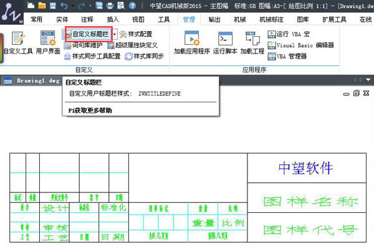
Task: Expand the 自定义标题栏 dropdown arrow
Action: coord(115,34)
